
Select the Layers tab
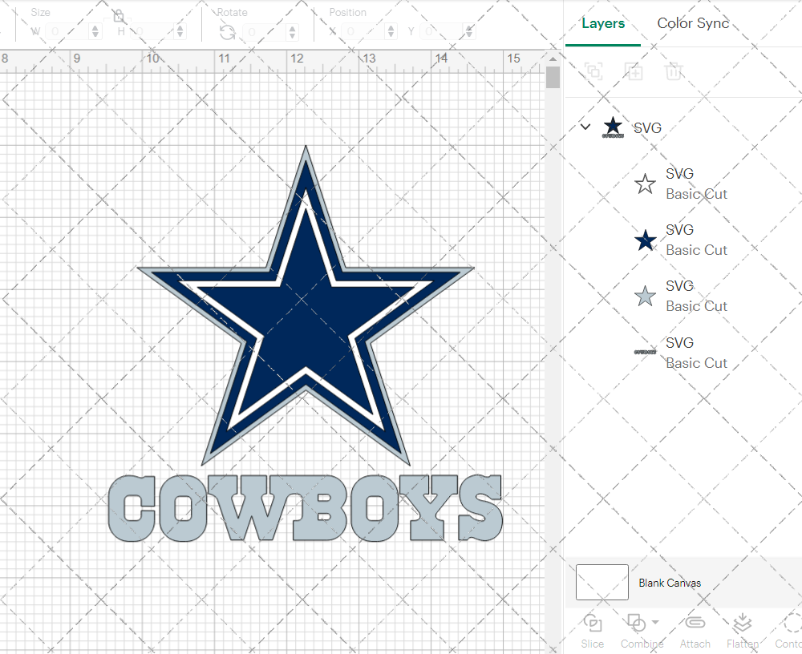[x=603, y=23]
